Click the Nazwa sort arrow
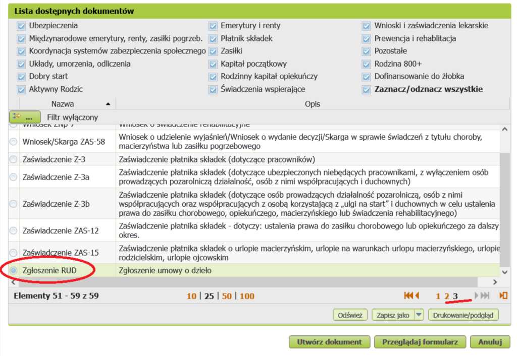 click(108, 104)
